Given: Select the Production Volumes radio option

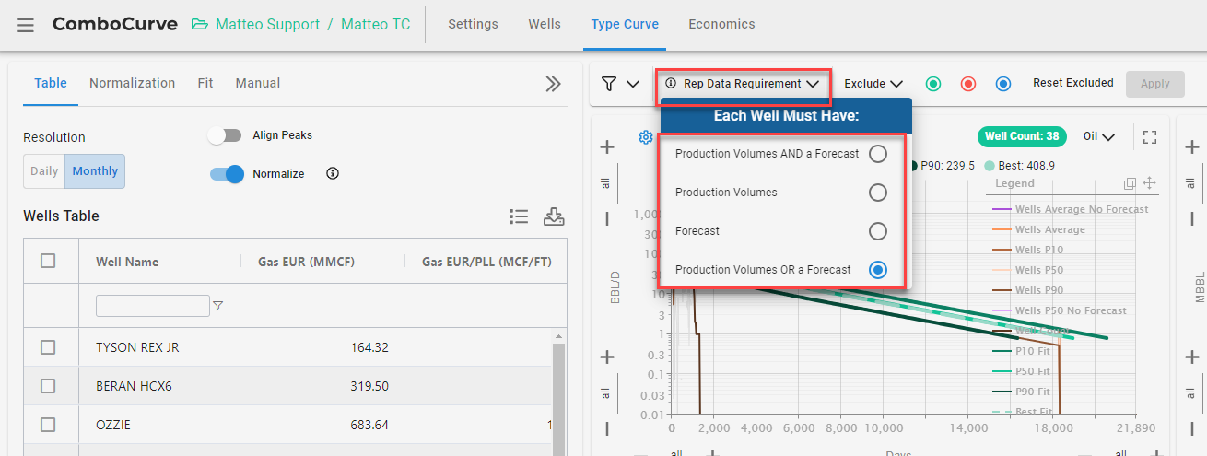Looking at the screenshot, I should point(878,193).
